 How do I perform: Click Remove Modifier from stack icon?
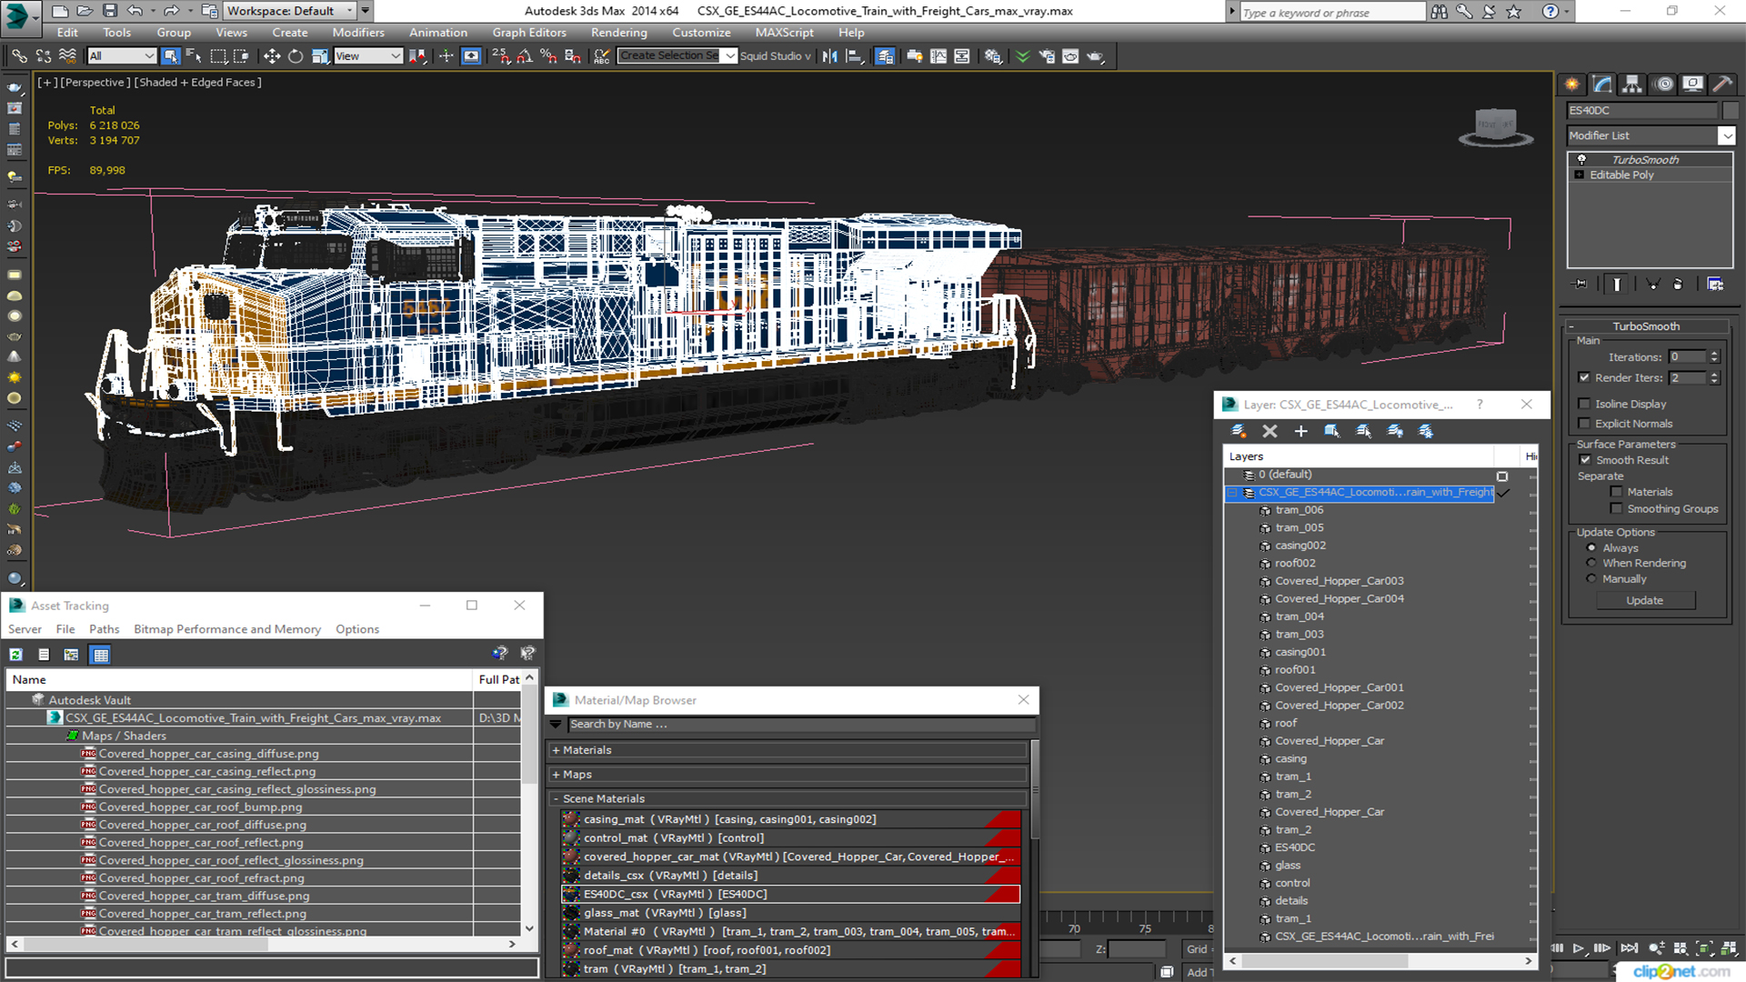1678,285
